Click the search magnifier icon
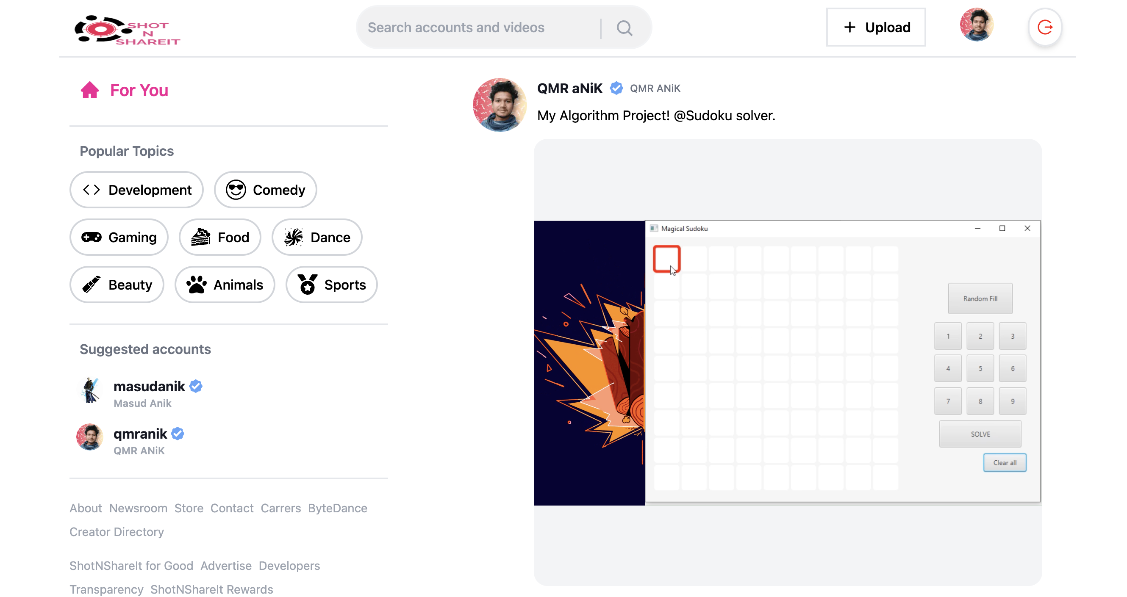 [x=625, y=28]
